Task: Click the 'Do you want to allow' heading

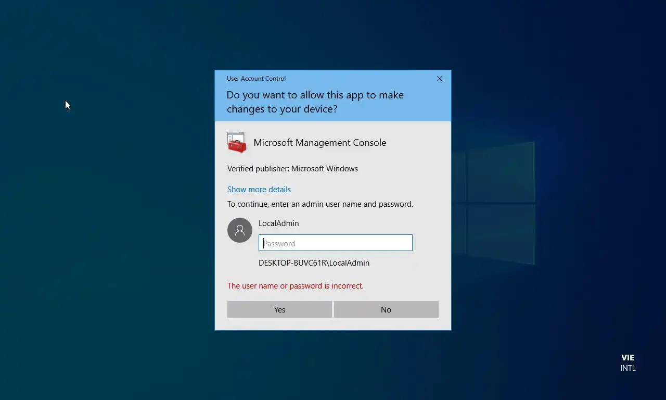Action: point(315,102)
